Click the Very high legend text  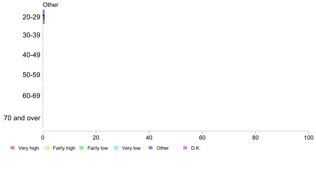coord(28,148)
